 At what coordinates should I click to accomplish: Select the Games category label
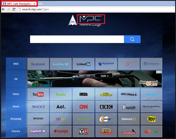click(16, 131)
